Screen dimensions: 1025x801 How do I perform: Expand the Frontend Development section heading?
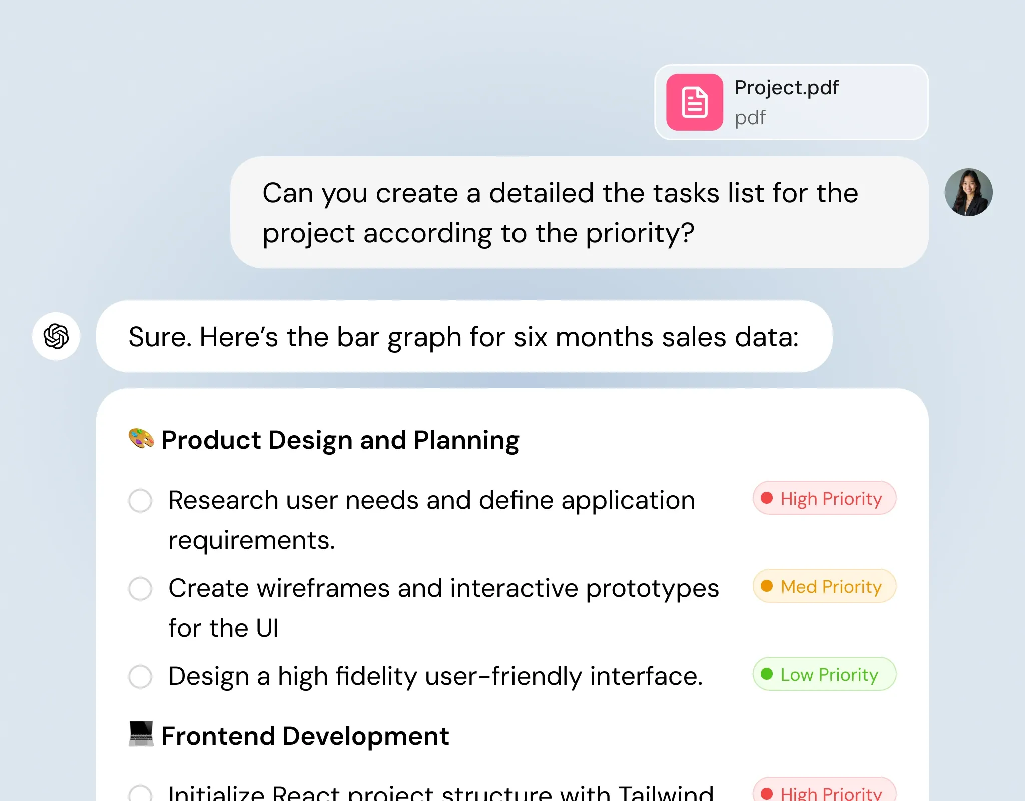tap(305, 736)
